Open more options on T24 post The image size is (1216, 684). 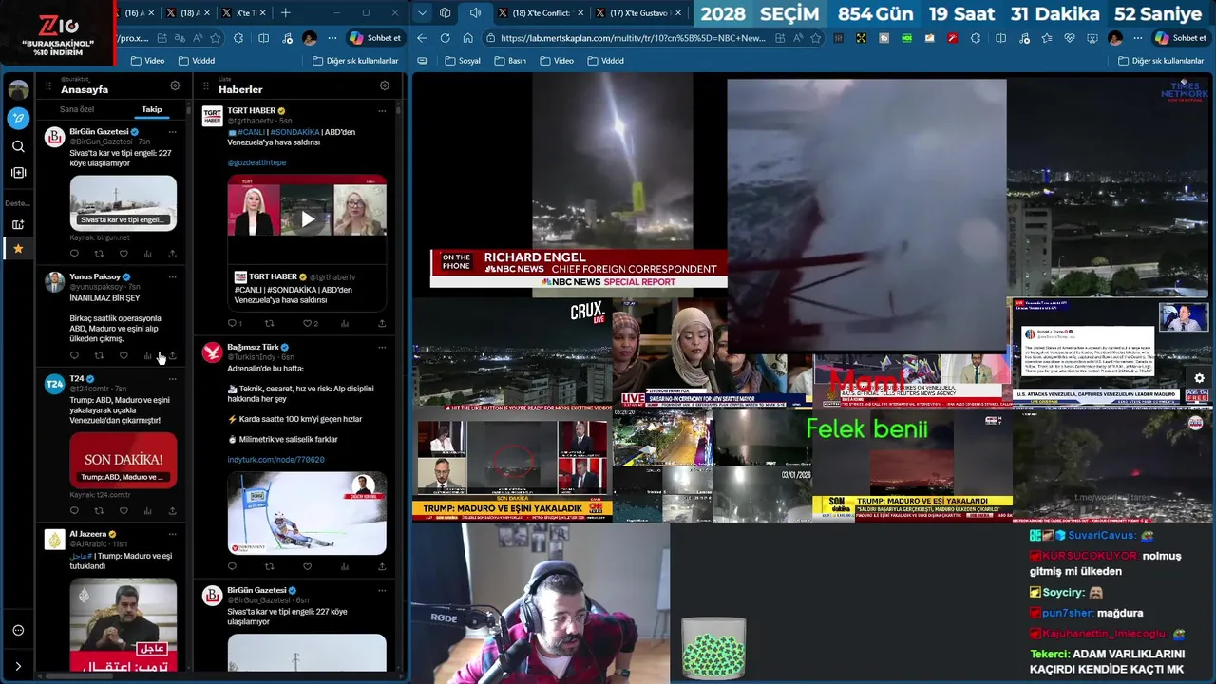click(172, 378)
